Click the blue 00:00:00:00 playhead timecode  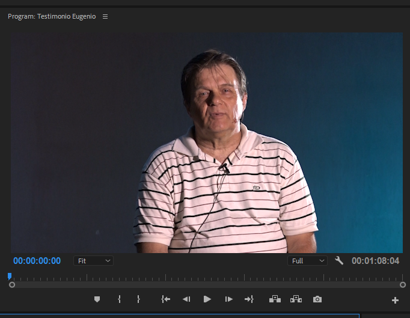click(37, 261)
